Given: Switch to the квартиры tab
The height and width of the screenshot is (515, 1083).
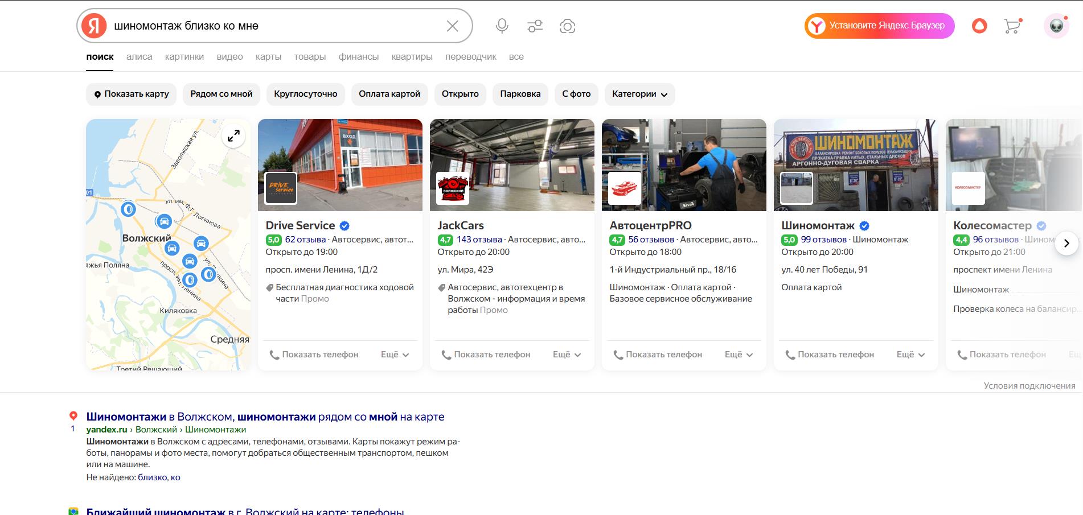Looking at the screenshot, I should tap(412, 57).
